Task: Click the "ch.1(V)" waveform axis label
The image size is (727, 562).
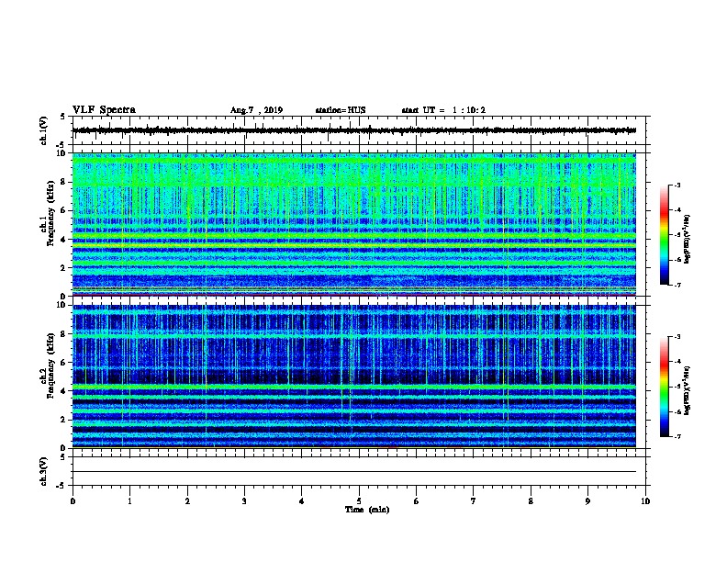Action: 44,130
